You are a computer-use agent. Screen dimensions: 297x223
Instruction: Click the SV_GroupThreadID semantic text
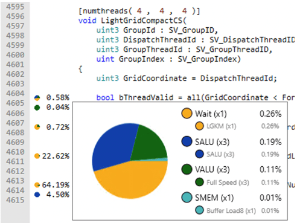click(232, 50)
